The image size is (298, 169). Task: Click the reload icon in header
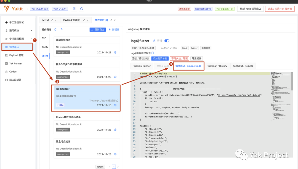(x=81, y=9)
